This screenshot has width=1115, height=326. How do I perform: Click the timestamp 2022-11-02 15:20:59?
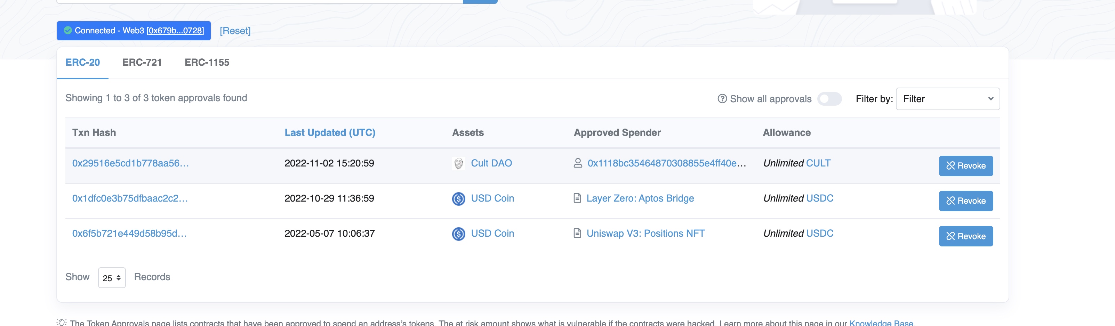point(329,163)
